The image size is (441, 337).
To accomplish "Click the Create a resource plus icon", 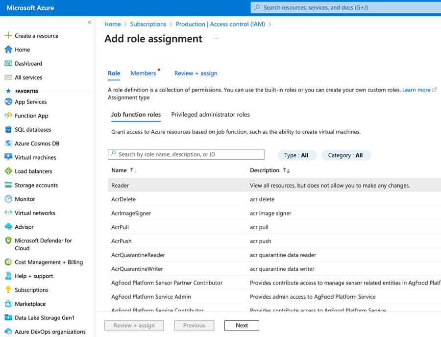I will click(x=8, y=36).
